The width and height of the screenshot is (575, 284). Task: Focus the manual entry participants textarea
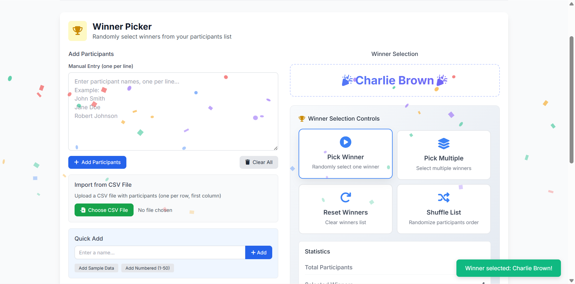click(x=173, y=111)
